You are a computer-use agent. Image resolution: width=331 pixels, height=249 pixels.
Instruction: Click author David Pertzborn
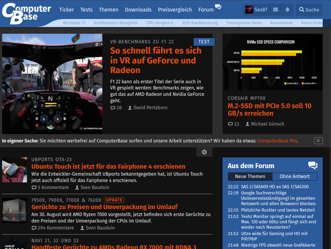pyautogui.click(x=150, y=108)
